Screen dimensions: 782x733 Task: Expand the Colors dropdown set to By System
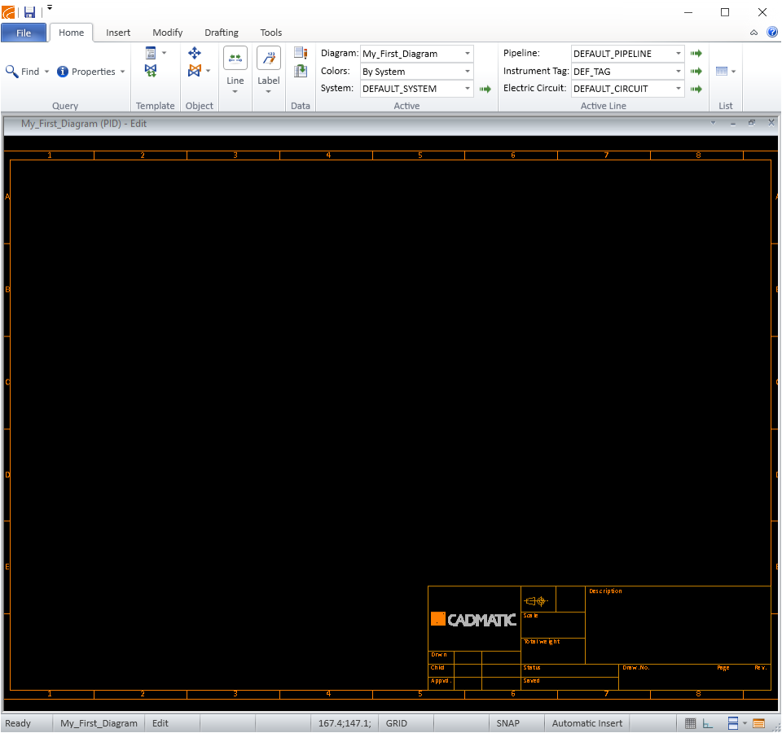pyautogui.click(x=468, y=72)
